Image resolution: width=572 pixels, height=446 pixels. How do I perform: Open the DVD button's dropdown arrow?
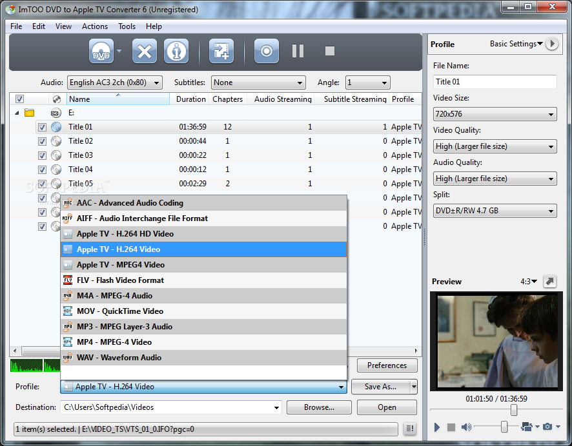pos(119,51)
